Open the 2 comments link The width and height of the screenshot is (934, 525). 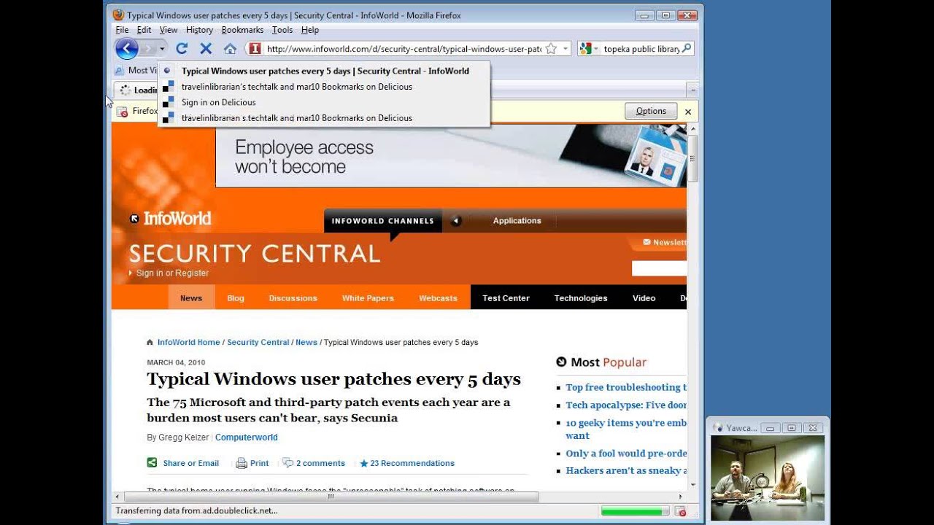point(320,463)
